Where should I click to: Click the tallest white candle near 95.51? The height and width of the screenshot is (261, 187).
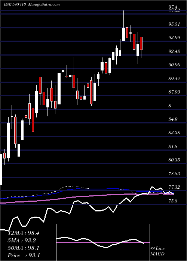[123, 34]
